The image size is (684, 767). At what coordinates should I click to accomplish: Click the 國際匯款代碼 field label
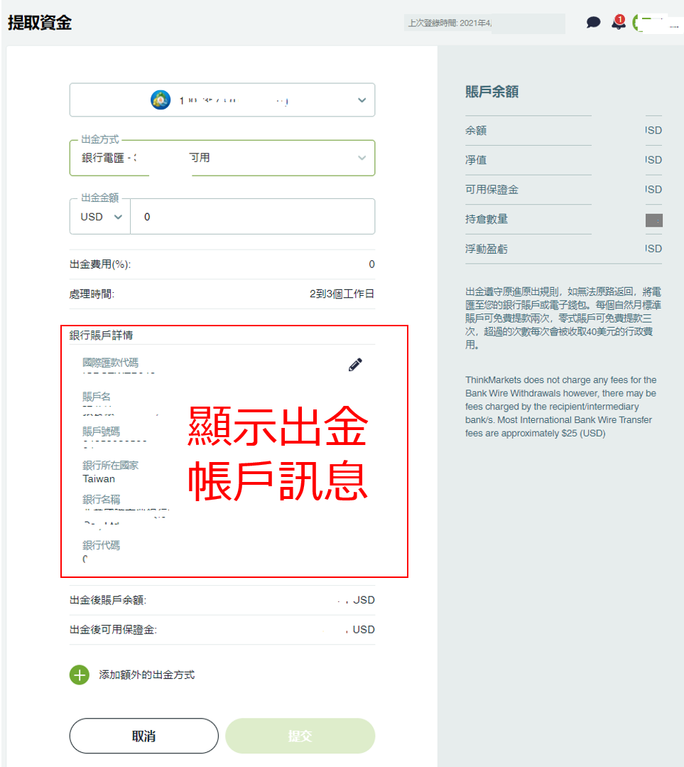pos(111,363)
